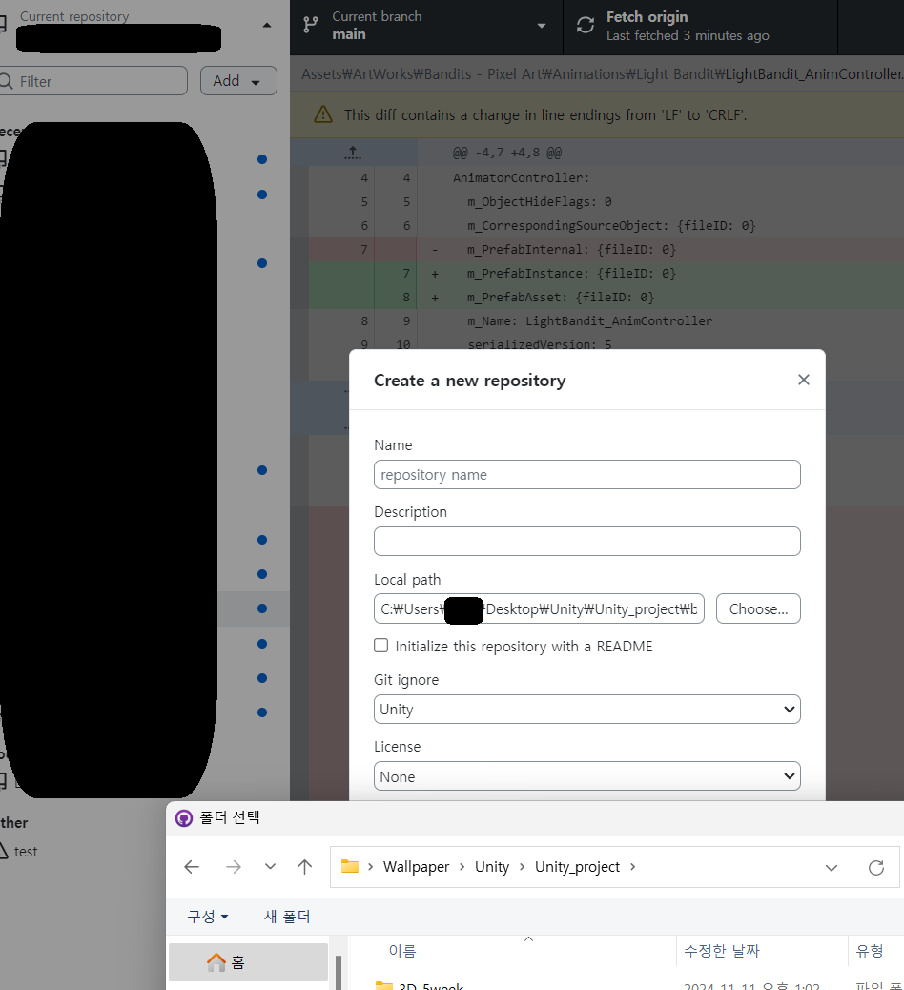Image resolution: width=904 pixels, height=990 pixels.
Task: Enable Initialize this repository with a README
Action: pyautogui.click(x=380, y=646)
